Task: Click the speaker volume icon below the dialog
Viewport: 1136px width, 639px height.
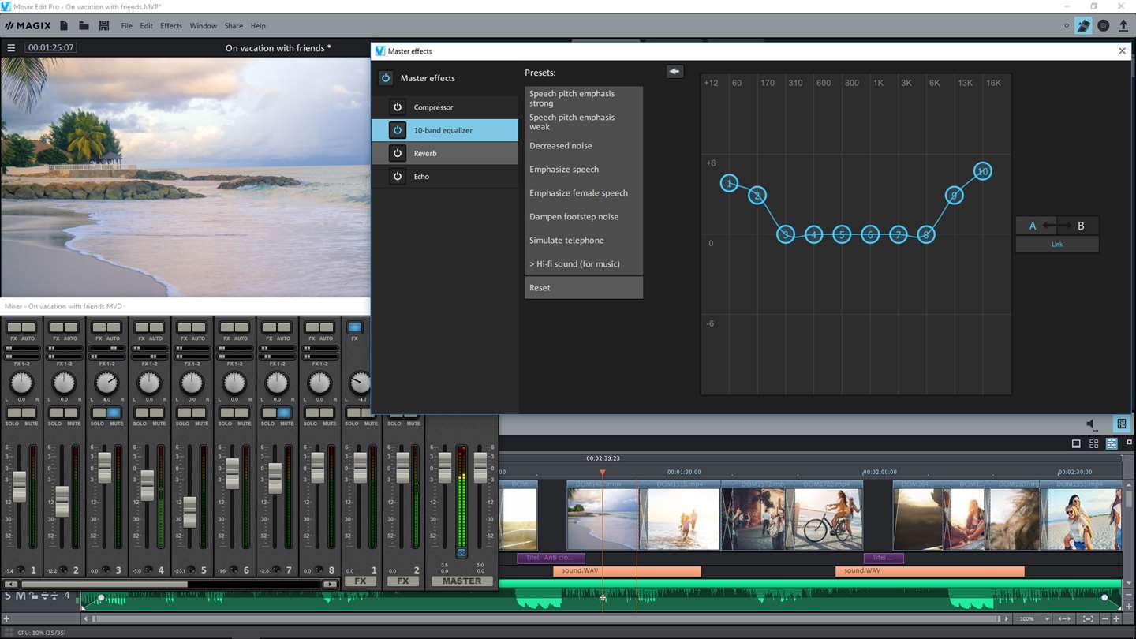Action: pos(1092,424)
